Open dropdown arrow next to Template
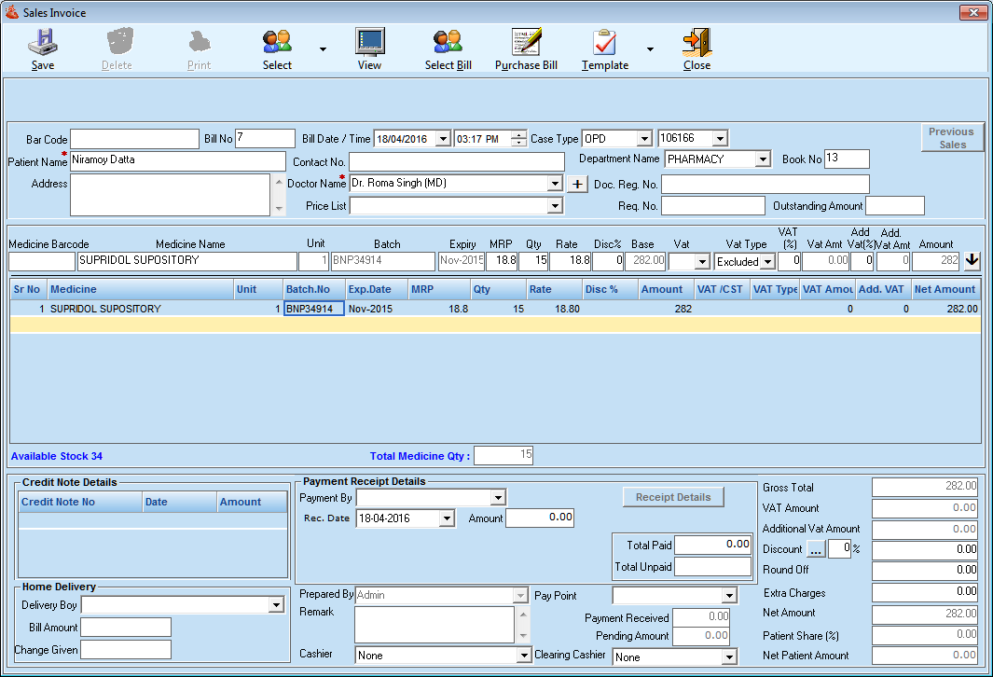 click(650, 48)
